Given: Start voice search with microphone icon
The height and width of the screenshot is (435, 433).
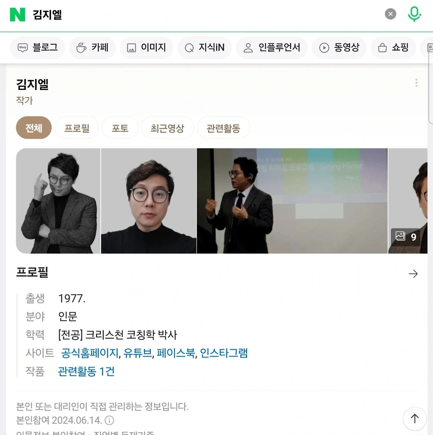Looking at the screenshot, I should (x=414, y=14).
